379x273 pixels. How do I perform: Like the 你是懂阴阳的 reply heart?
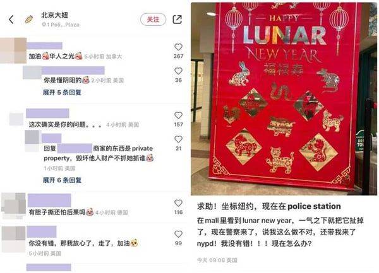[x=178, y=71]
